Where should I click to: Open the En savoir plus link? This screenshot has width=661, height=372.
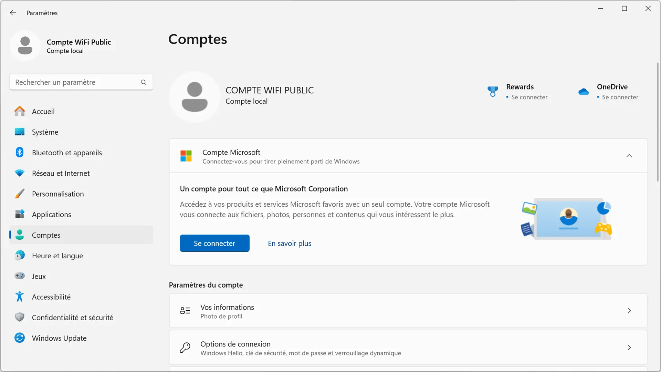click(x=290, y=243)
